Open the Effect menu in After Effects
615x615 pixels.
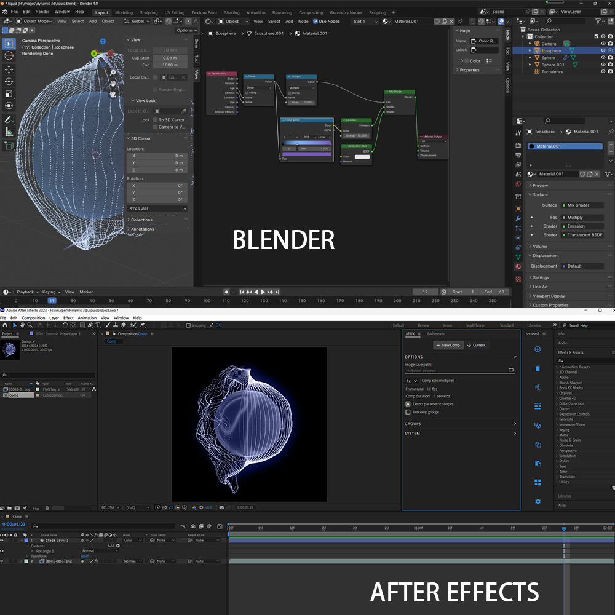[68, 318]
